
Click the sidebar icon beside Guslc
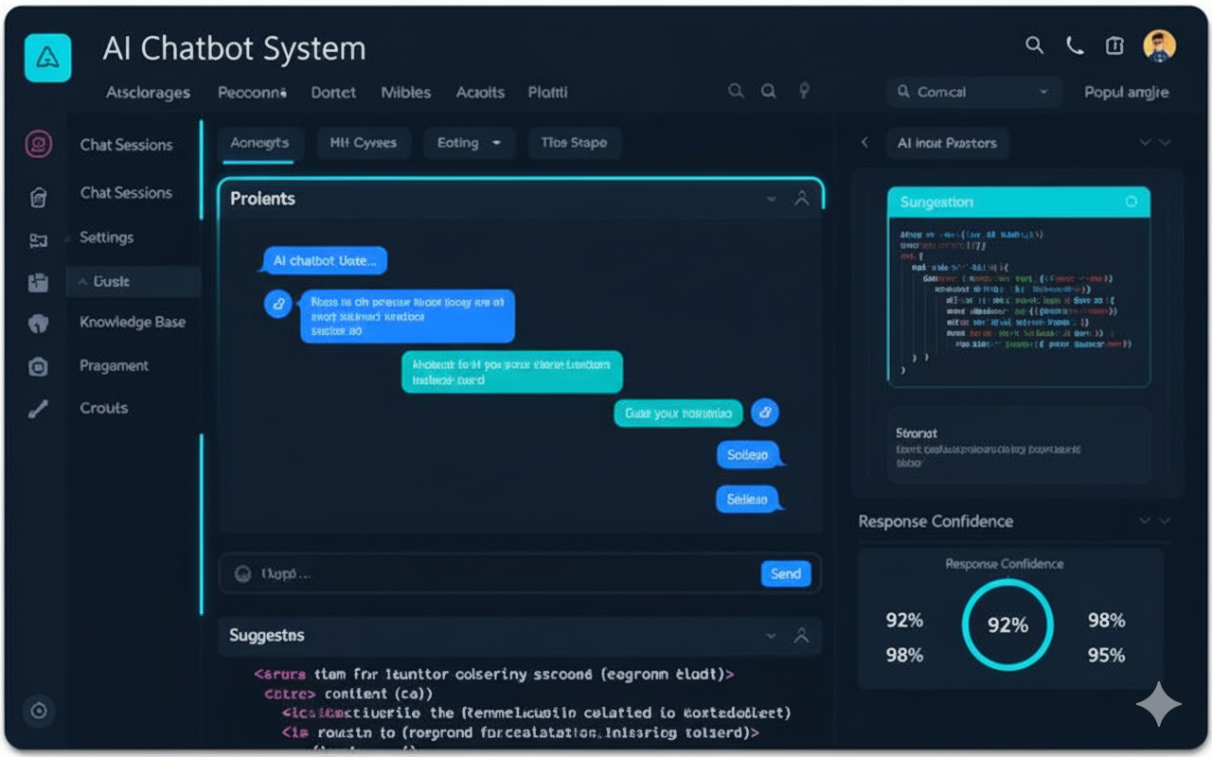[38, 282]
